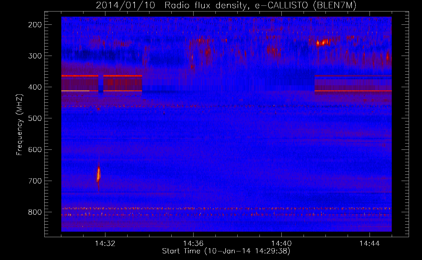Click the bright yellow burst near 700 MHz
This screenshot has height=260, width=422.
click(x=99, y=175)
